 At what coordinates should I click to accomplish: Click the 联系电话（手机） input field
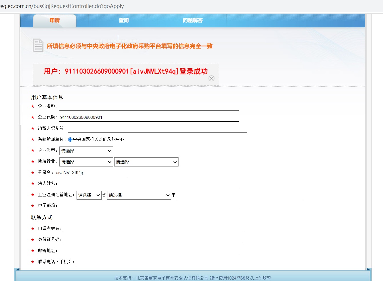[x=166, y=262]
